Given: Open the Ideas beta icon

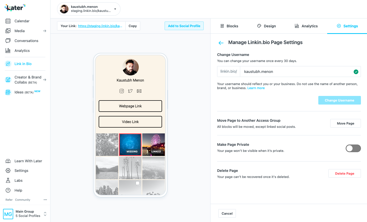Looking at the screenshot, I should 8,92.
